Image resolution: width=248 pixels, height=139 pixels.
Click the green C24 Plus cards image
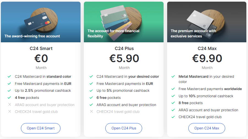[x=124, y=22]
